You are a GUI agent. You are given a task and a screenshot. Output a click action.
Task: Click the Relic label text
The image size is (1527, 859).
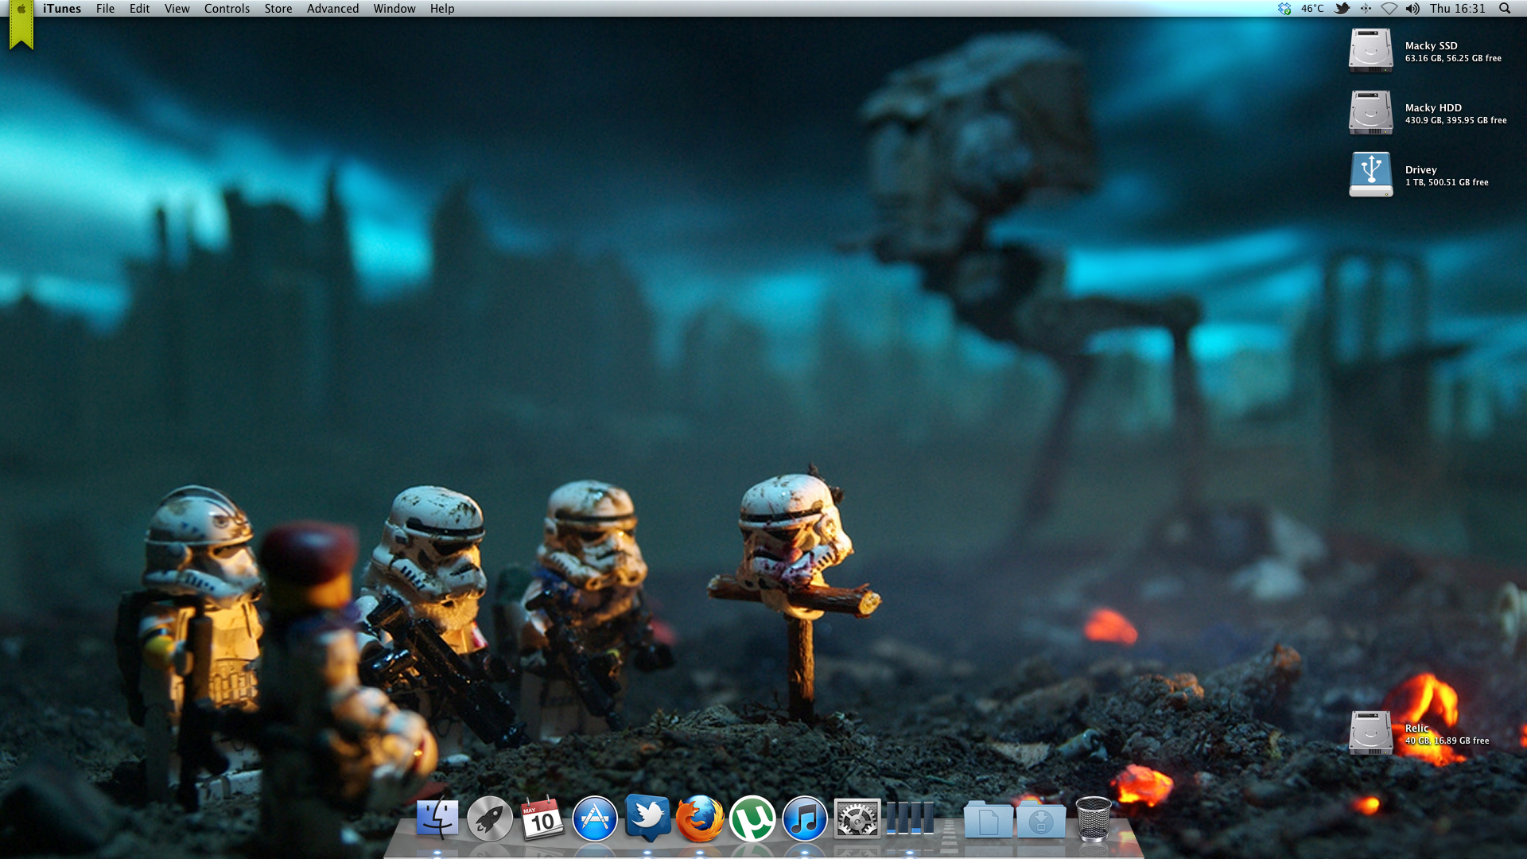1416,728
